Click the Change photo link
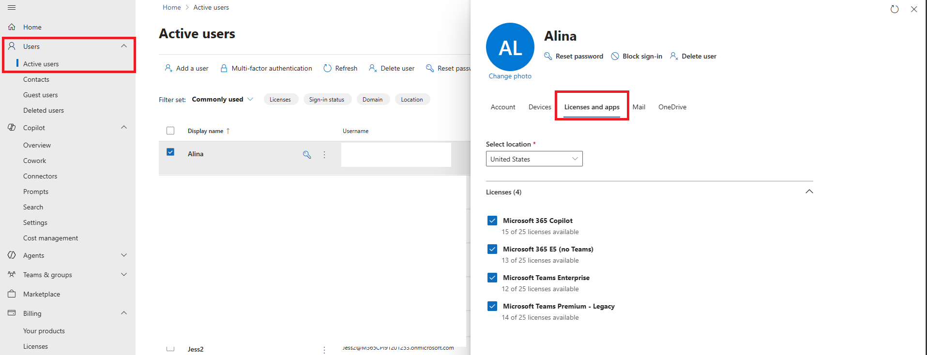The image size is (927, 355). click(x=510, y=76)
